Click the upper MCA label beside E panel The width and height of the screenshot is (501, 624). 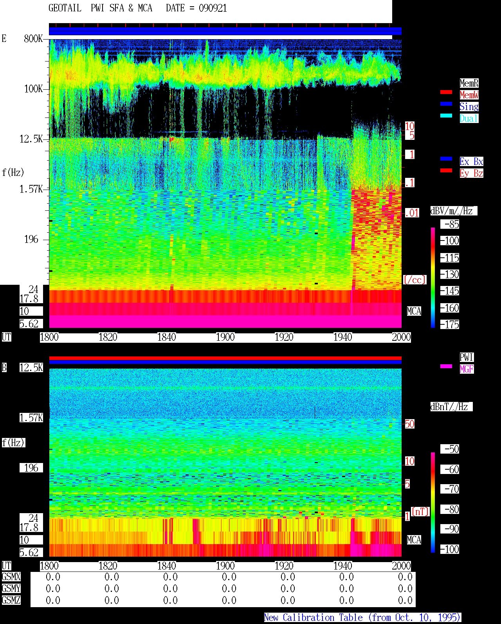(x=414, y=311)
